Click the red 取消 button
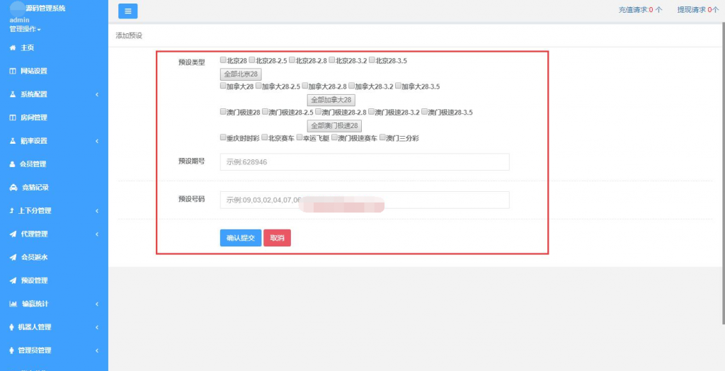The height and width of the screenshot is (371, 725). tap(277, 238)
